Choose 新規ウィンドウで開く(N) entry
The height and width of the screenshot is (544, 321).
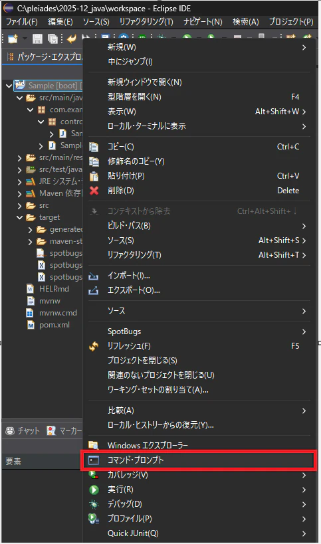coord(199,82)
